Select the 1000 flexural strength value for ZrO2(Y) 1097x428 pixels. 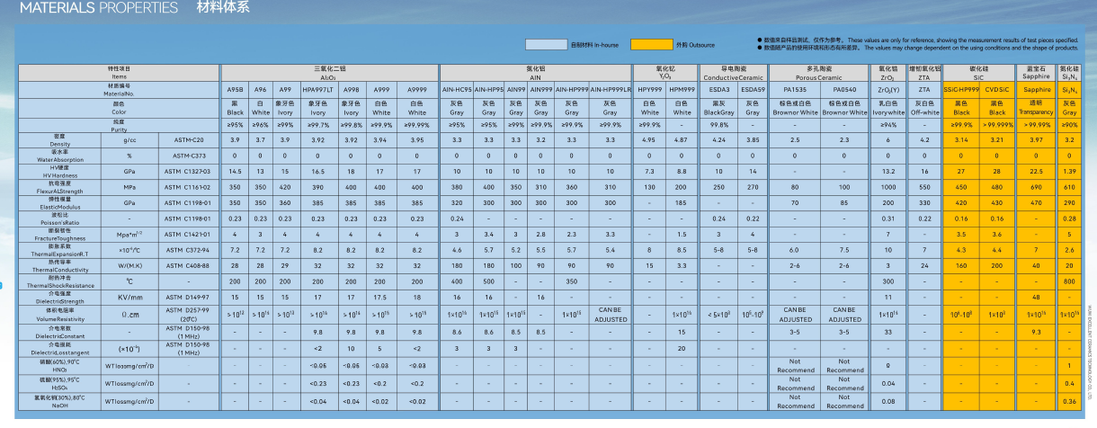(x=887, y=186)
